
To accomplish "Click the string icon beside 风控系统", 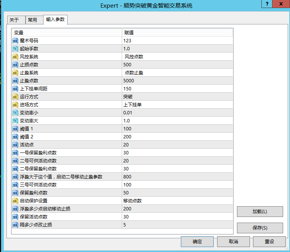I will tap(15, 57).
